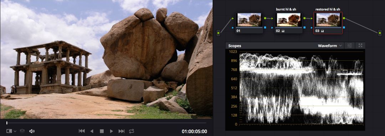Screen dimensions: 385x136
Task: Click the green RGB output square of node 02
Action: 304,18
